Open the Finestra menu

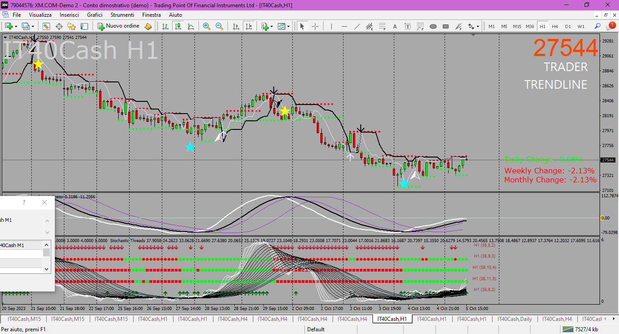click(x=151, y=15)
